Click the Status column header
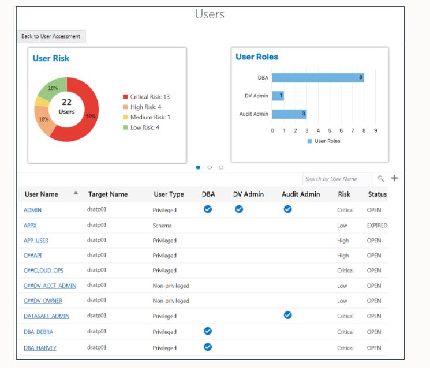The image size is (430, 368). (x=377, y=194)
